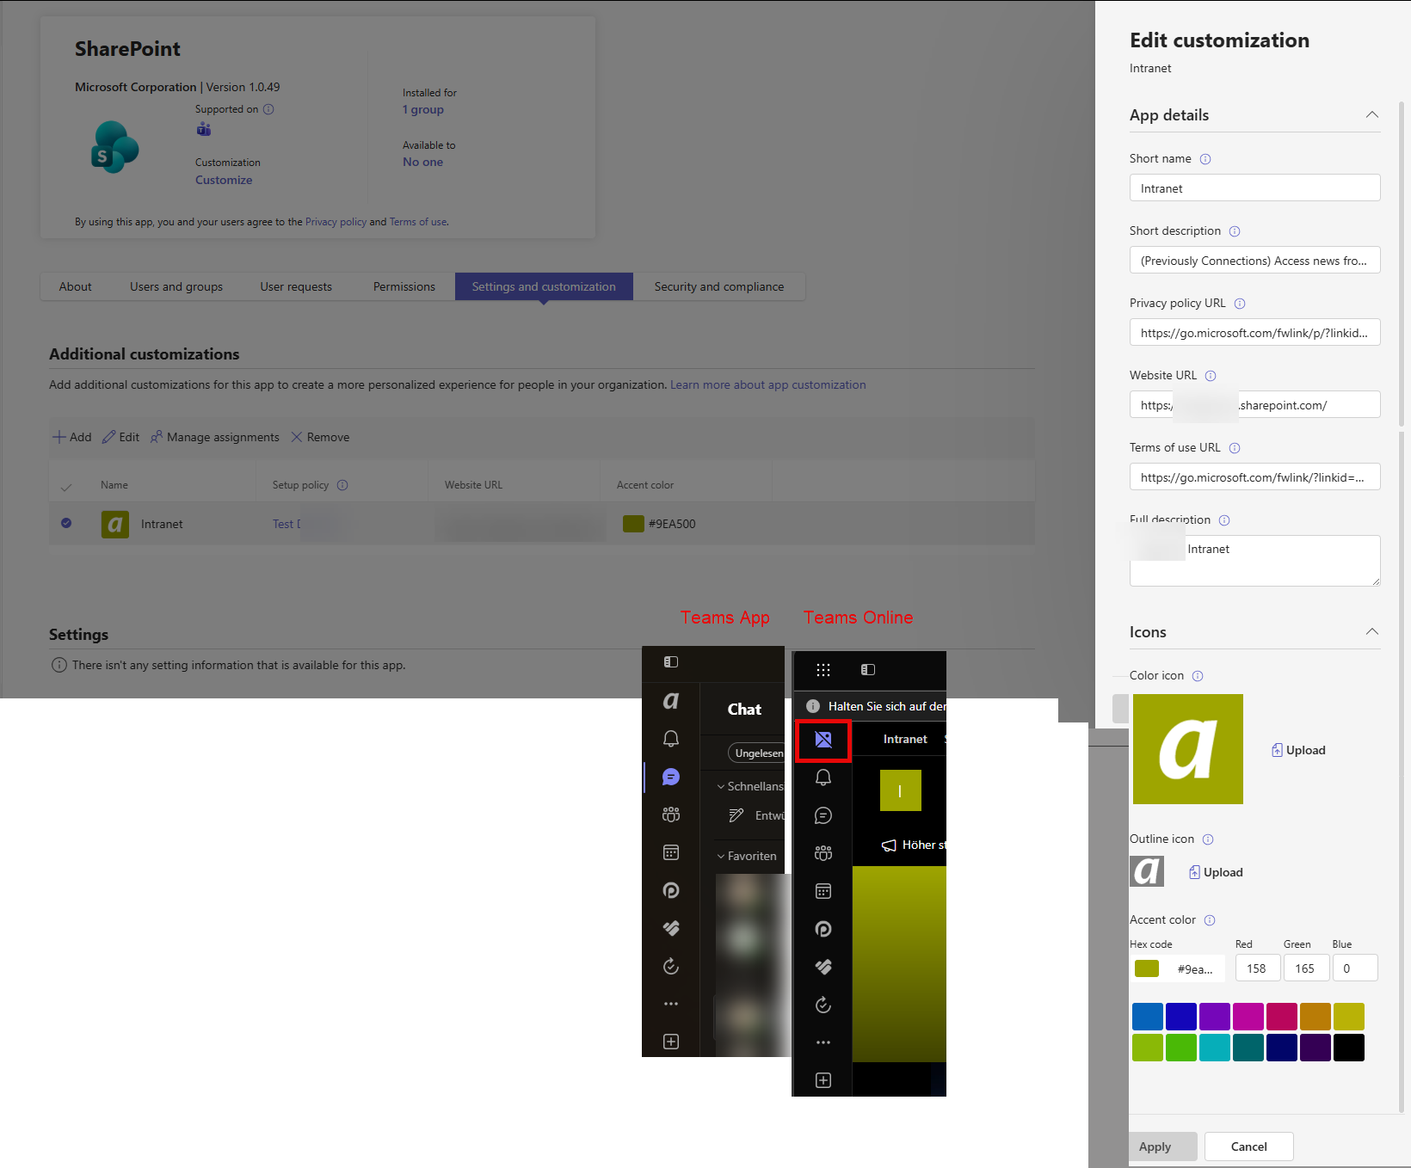Screen dimensions: 1411x1168
Task: Click Manage assignments in the toolbar
Action: pyautogui.click(x=215, y=437)
